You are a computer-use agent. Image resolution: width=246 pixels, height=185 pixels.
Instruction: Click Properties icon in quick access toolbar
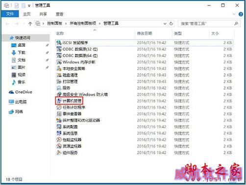[x=17, y=6]
